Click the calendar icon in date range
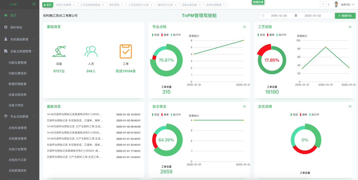Image resolution: width=358 pixels, height=180 pixels. tap(263, 16)
